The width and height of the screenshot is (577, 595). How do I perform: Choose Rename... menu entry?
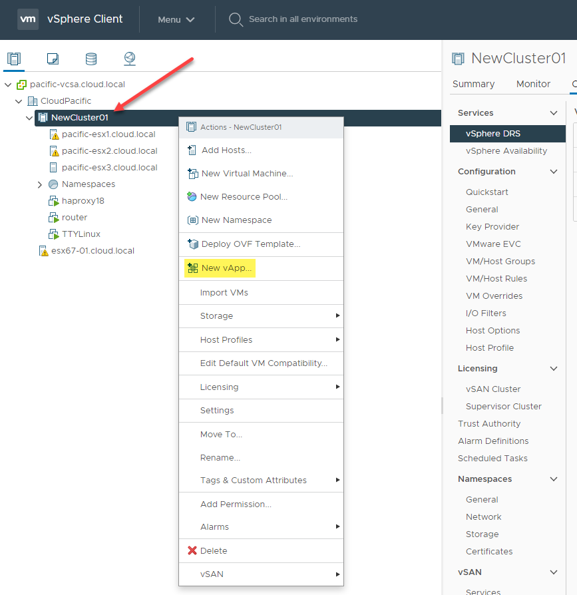pos(261,458)
